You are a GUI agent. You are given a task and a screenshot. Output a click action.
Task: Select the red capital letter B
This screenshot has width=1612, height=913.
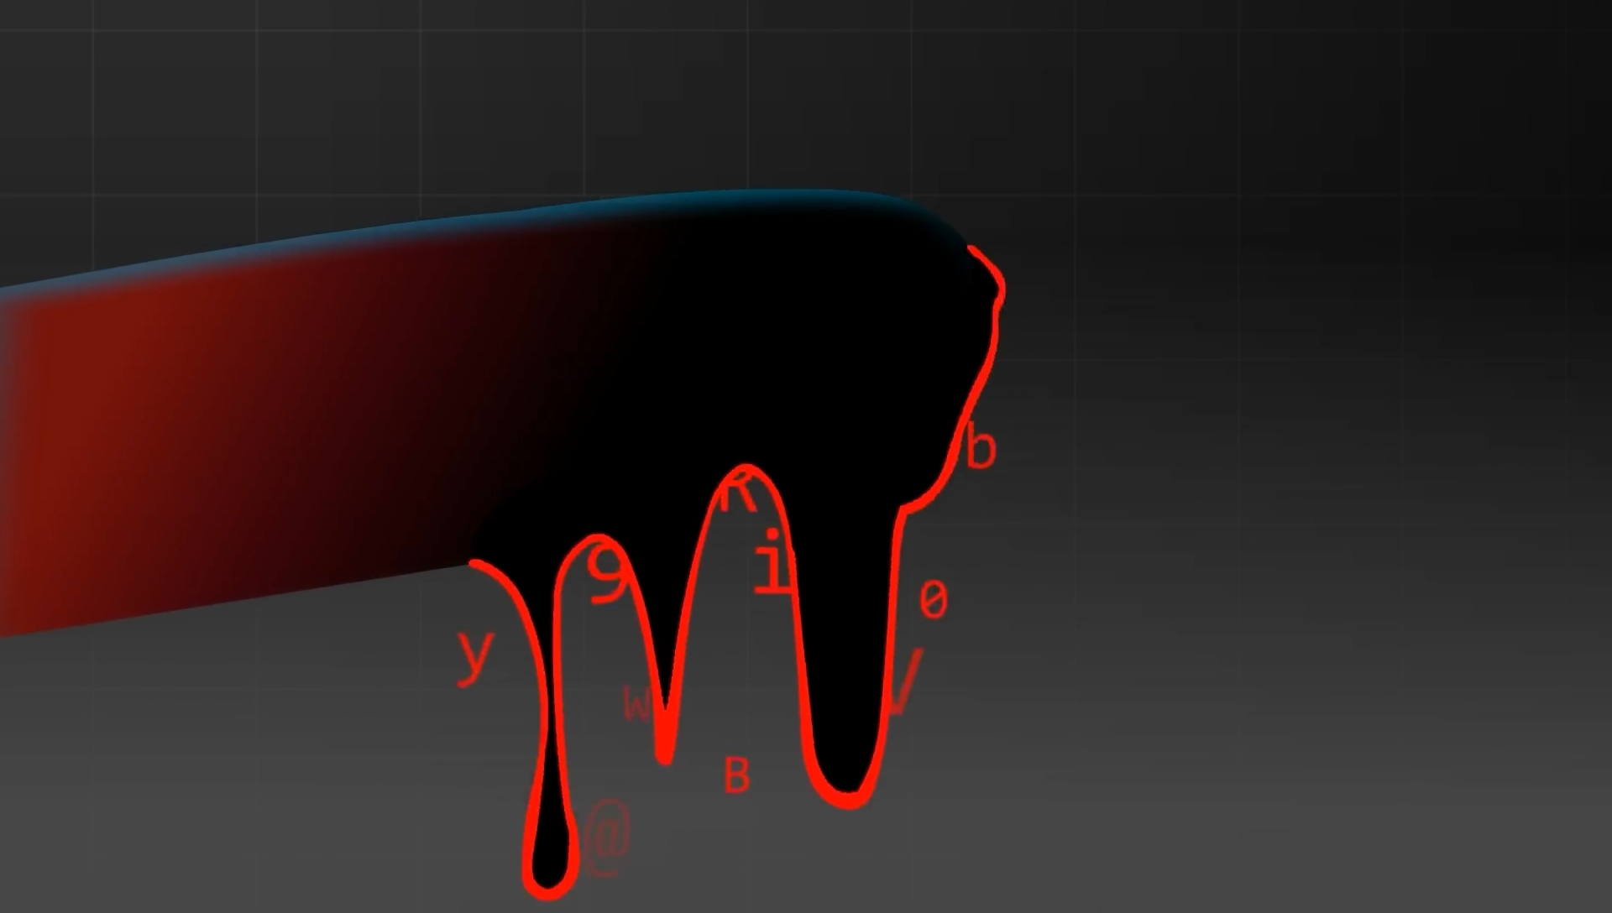pos(736,775)
